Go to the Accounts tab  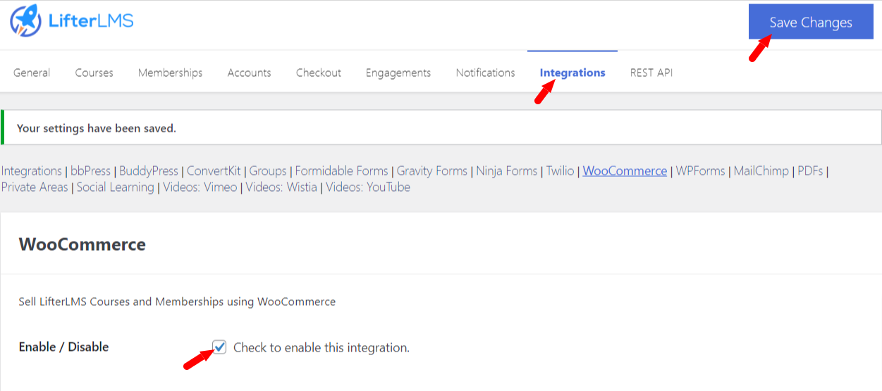coord(249,73)
